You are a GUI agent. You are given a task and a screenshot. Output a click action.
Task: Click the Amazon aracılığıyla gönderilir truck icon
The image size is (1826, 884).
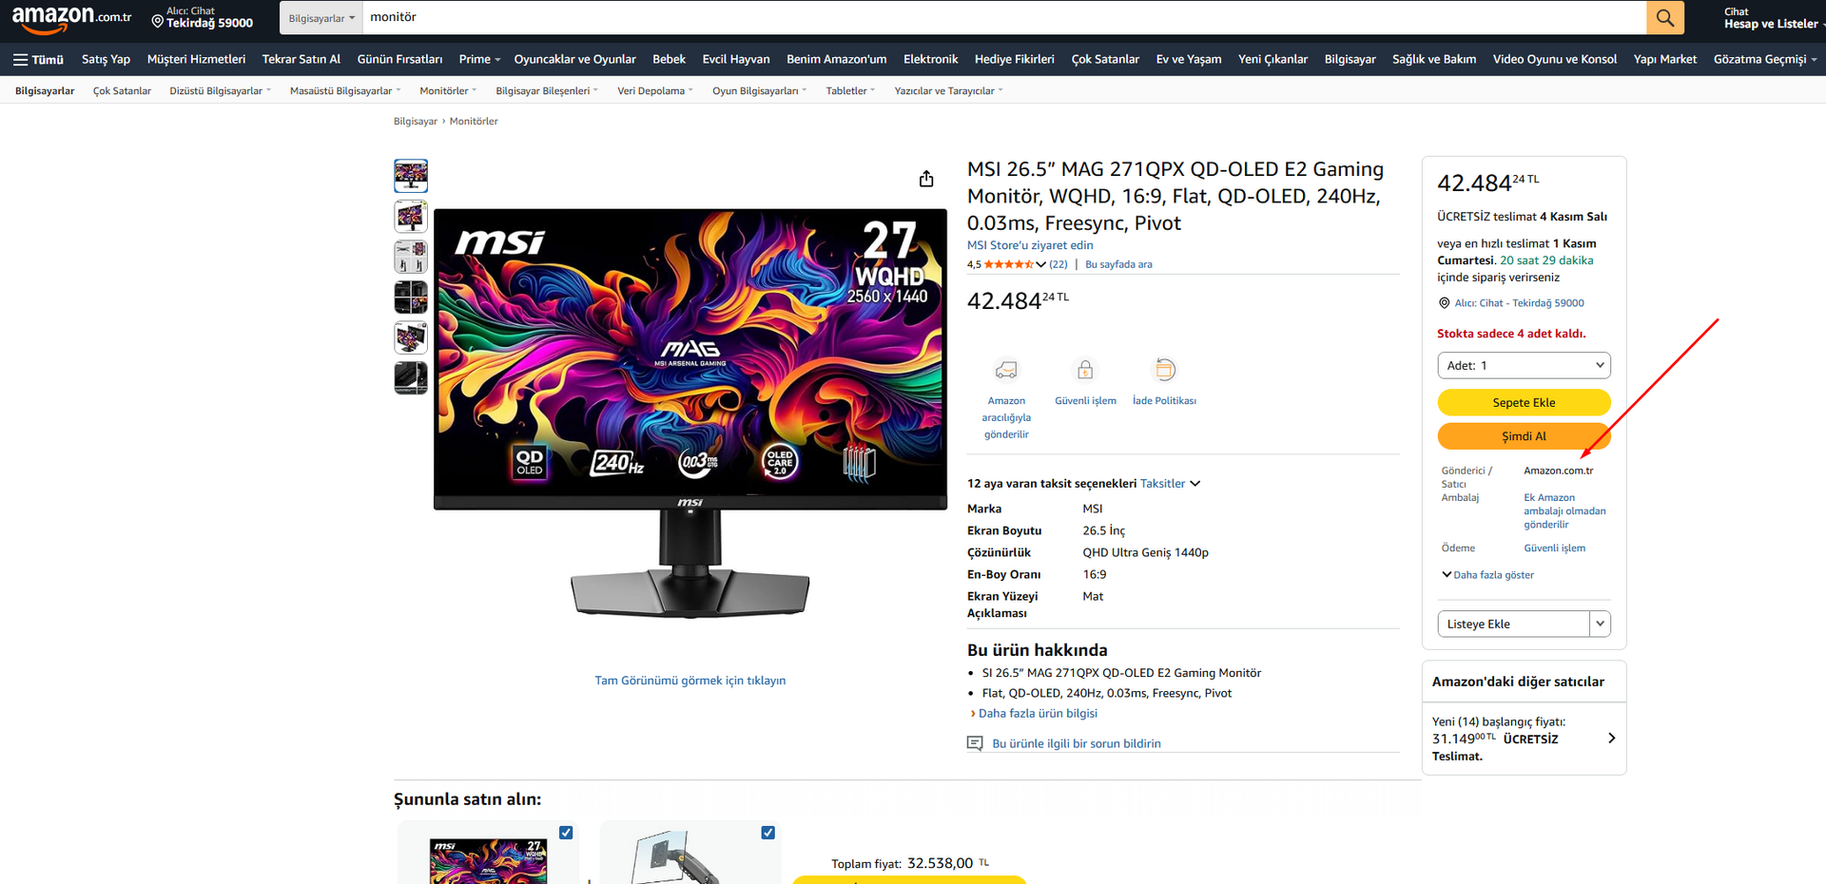click(x=1006, y=369)
